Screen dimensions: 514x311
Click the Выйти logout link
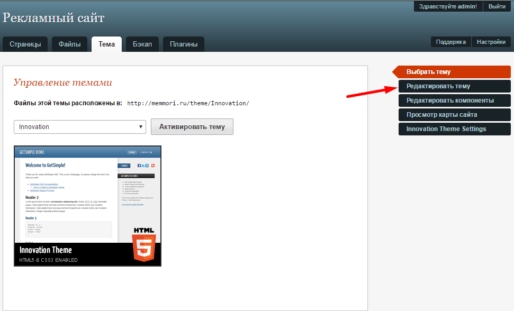click(x=497, y=6)
